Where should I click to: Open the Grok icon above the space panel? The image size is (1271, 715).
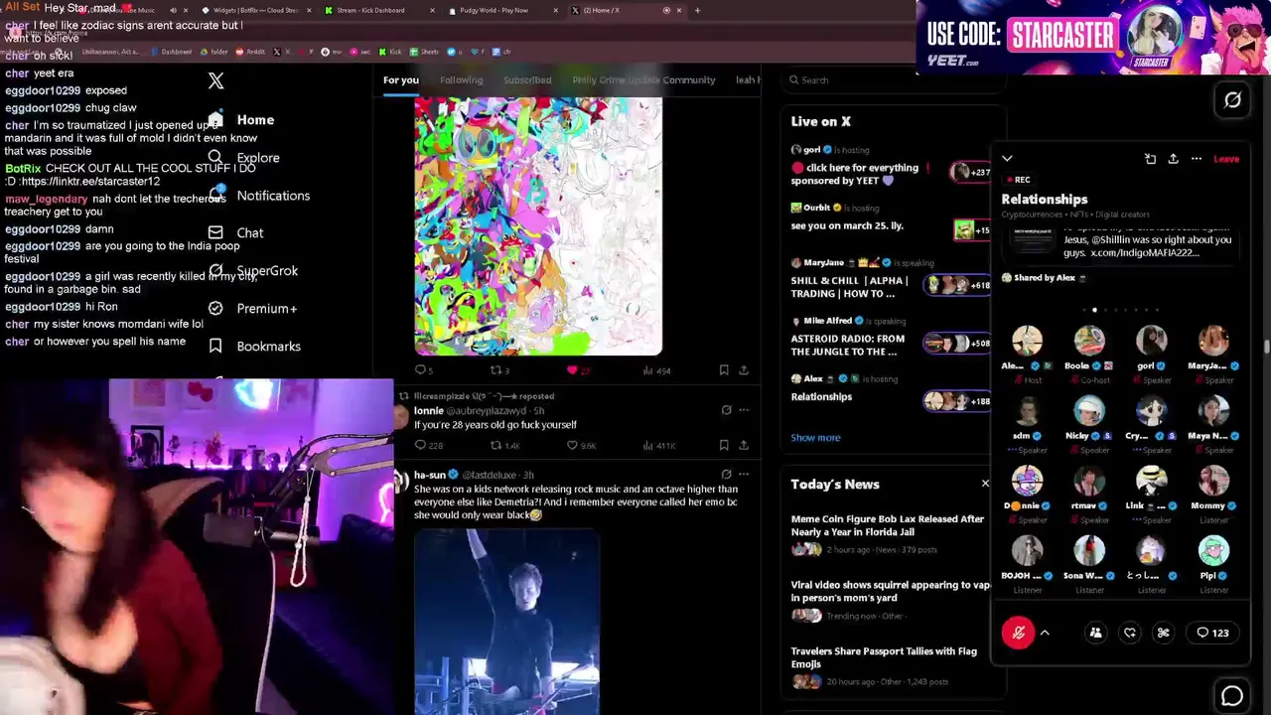tap(1232, 100)
